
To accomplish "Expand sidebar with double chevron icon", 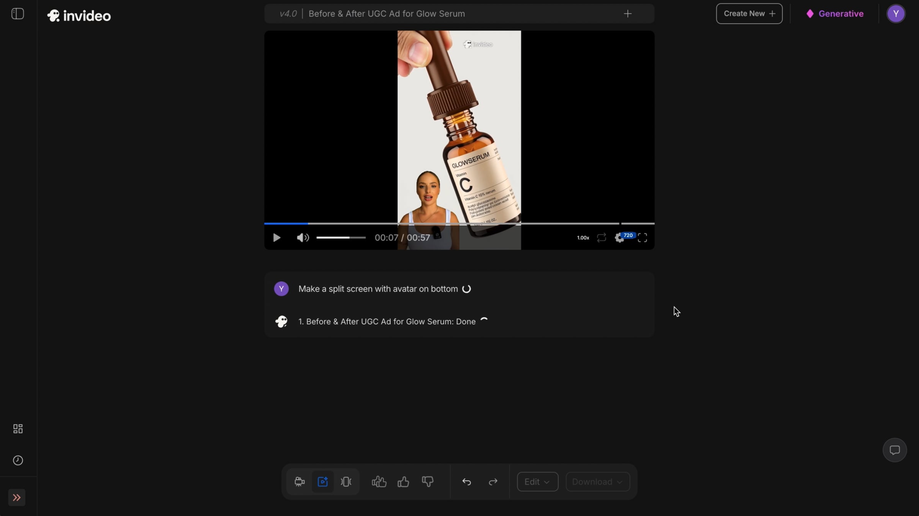I will click(x=17, y=498).
